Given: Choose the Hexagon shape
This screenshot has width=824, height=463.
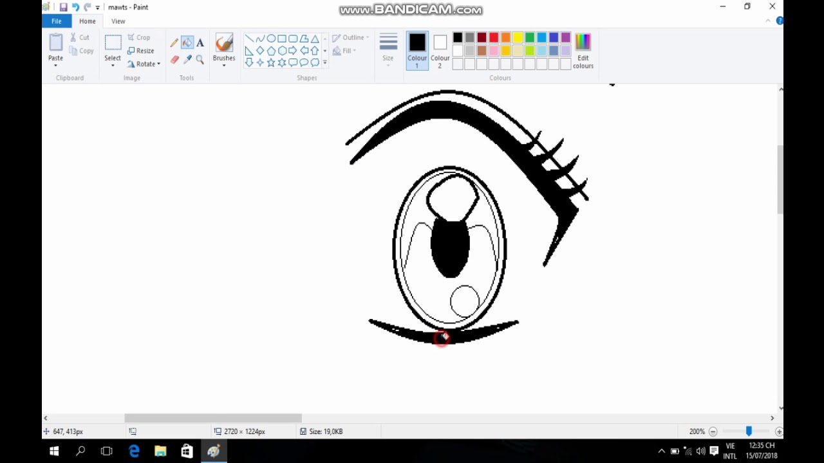Looking at the screenshot, I should (282, 51).
